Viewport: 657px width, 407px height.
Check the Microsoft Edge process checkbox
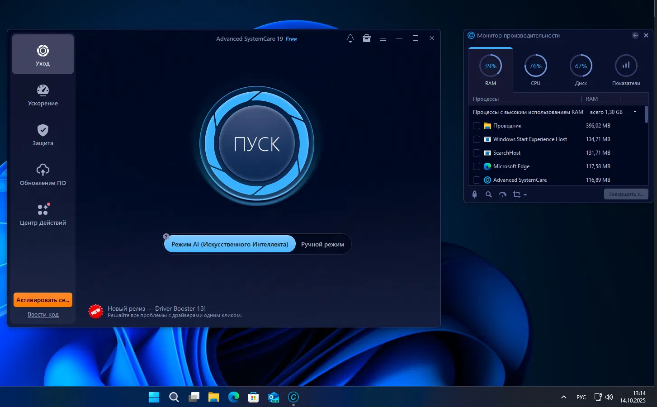477,166
